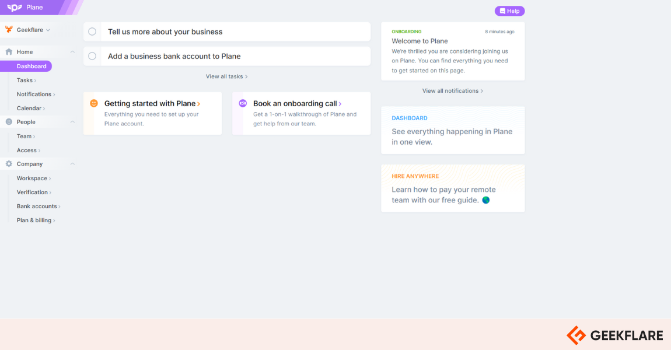This screenshot has width=671, height=350.
Task: Open Team under People
Action: click(26, 136)
